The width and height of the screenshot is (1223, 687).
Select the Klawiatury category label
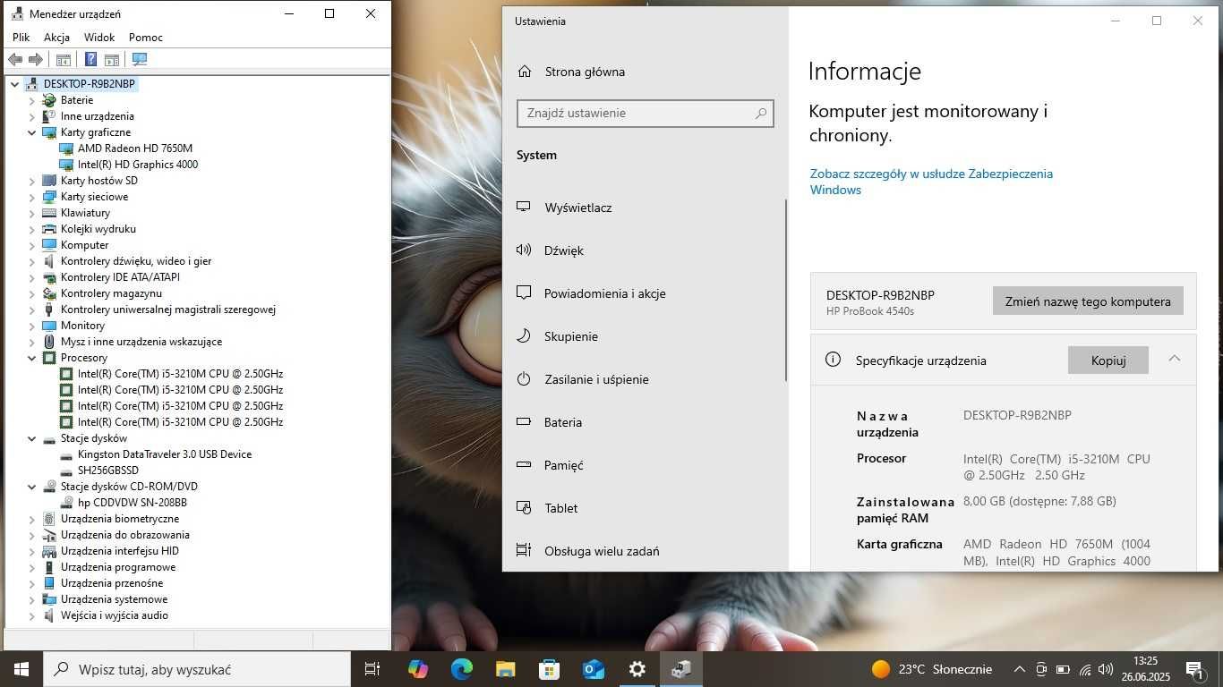85,213
